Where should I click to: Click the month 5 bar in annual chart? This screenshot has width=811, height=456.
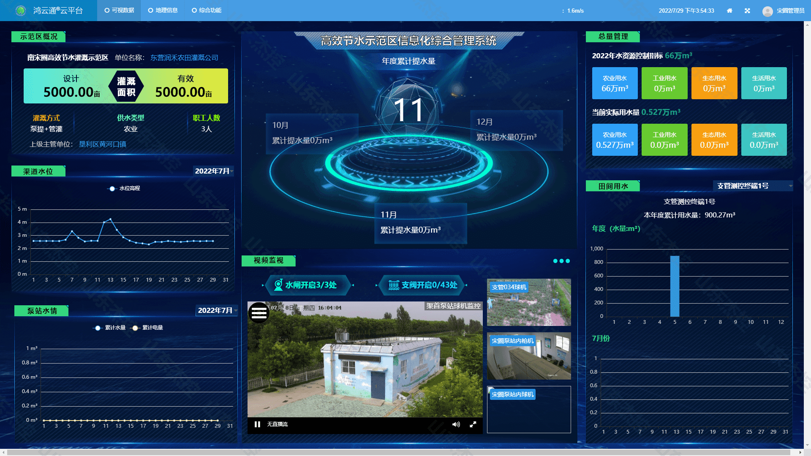click(x=675, y=286)
